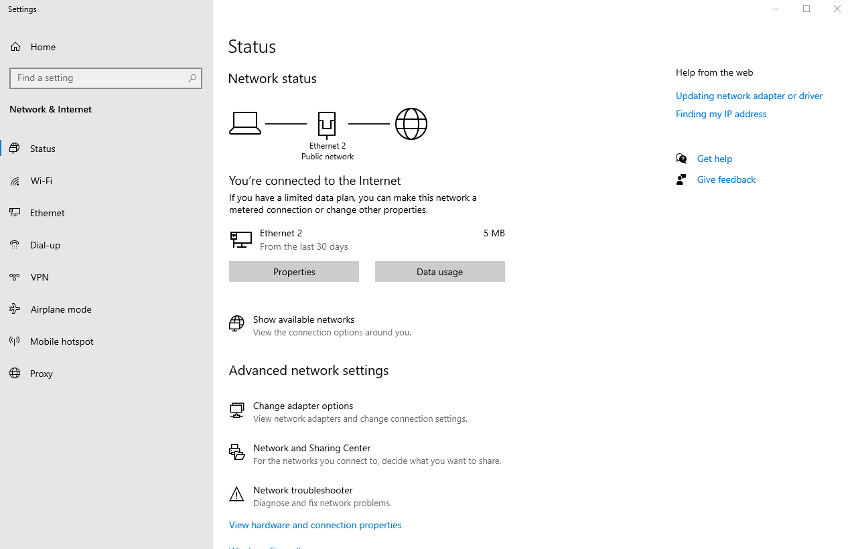Open View hardware and connection properties
This screenshot has height=549, width=850.
point(315,525)
